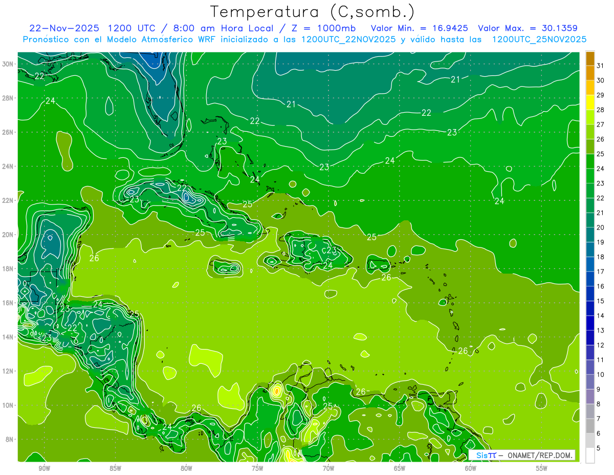
Task: Click the 80W longitude axis label
Action: click(186, 468)
